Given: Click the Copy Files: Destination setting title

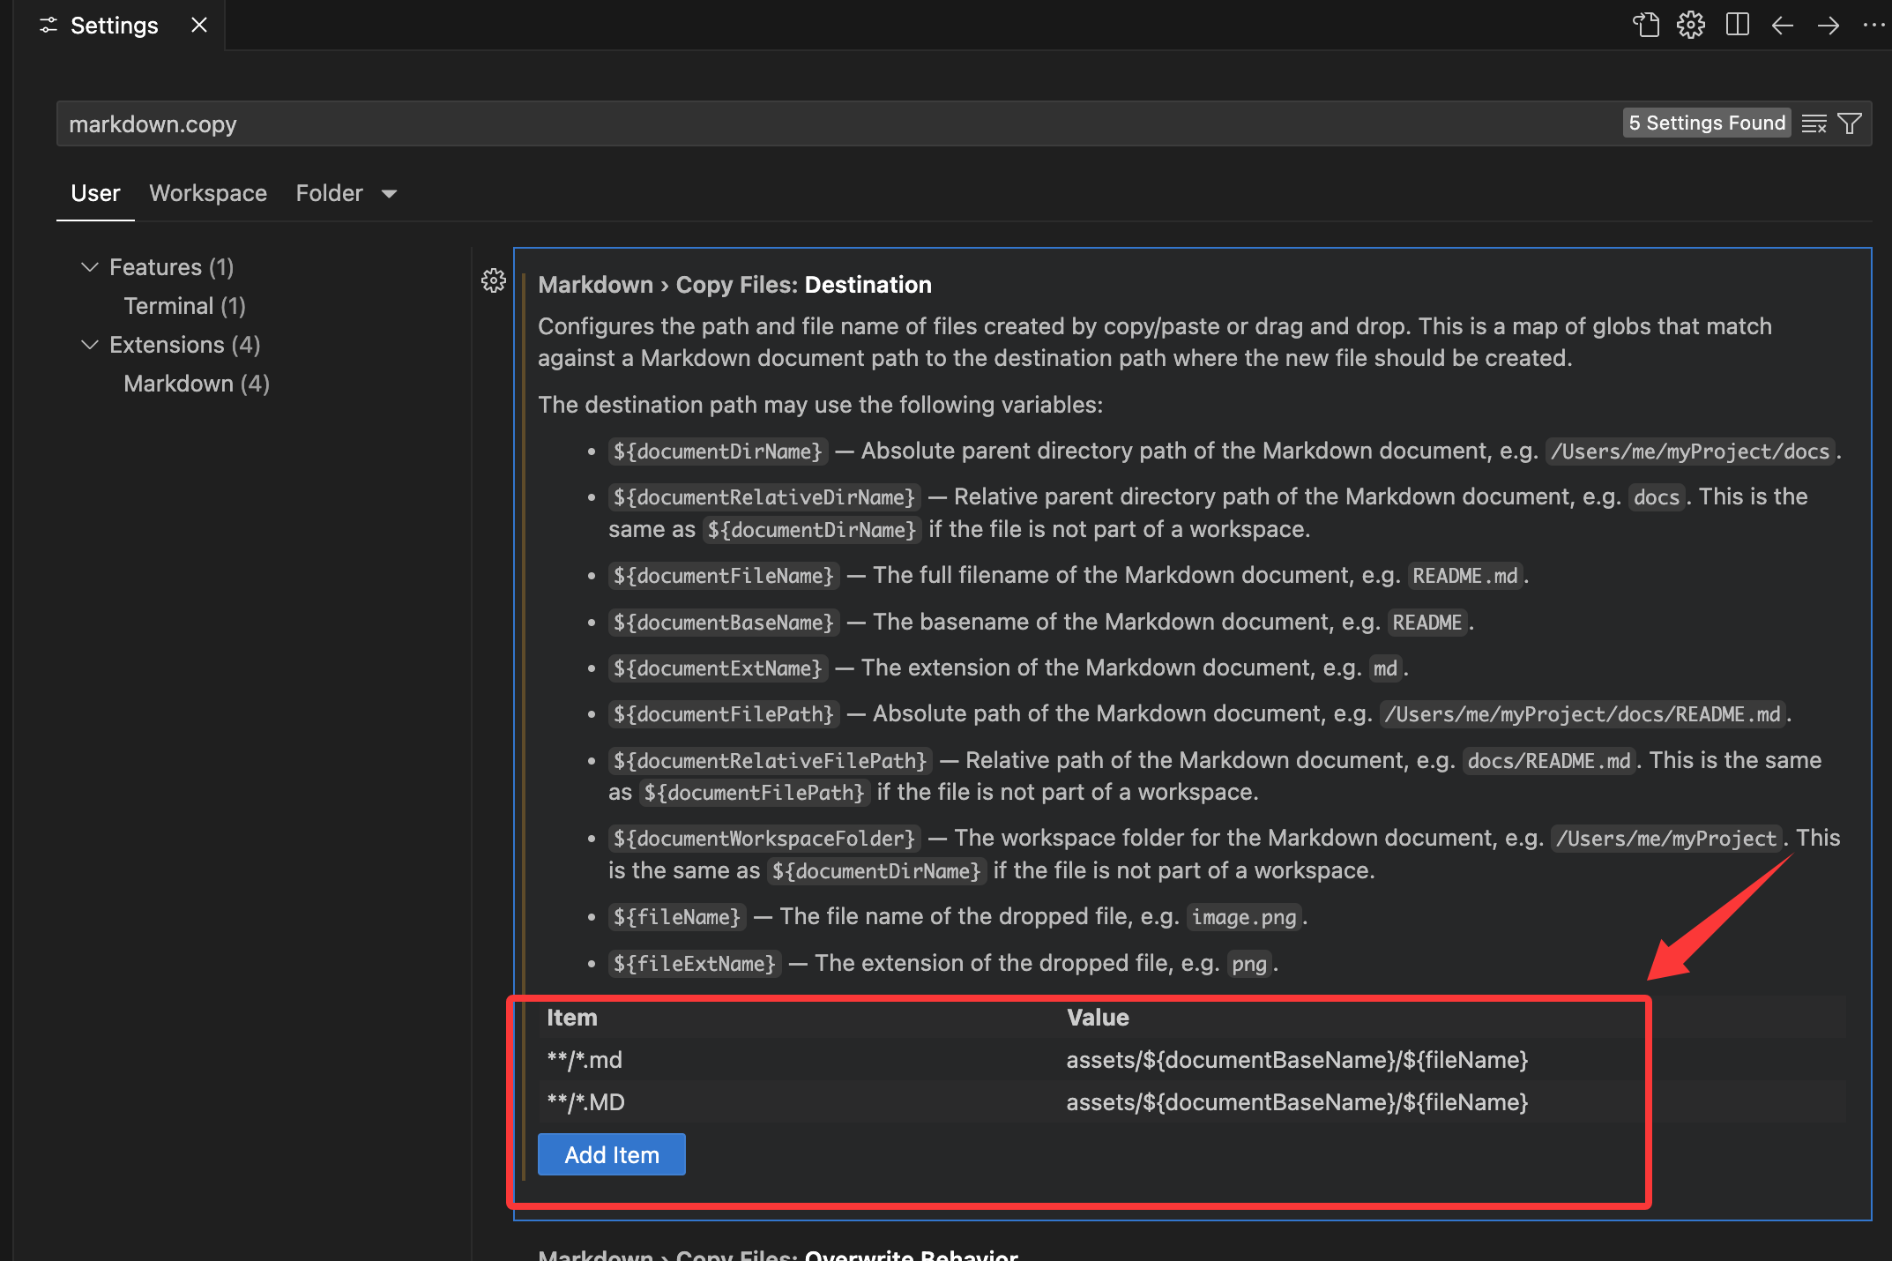Looking at the screenshot, I should pos(734,284).
